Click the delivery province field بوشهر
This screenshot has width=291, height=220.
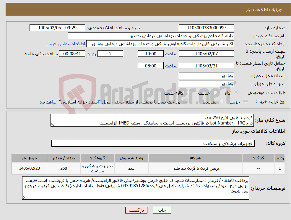pos(206,76)
